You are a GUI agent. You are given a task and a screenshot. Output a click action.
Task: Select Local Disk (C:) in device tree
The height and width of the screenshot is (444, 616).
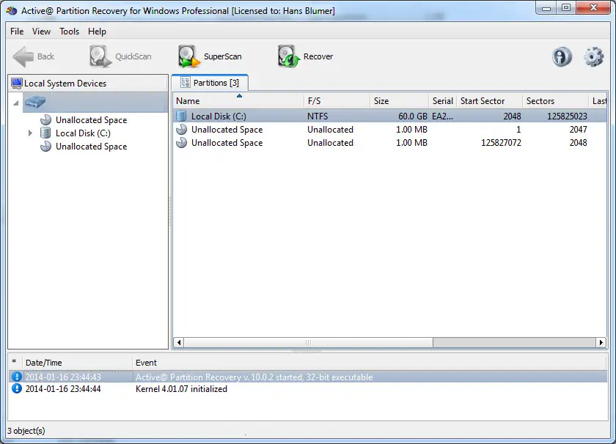pyautogui.click(x=83, y=133)
